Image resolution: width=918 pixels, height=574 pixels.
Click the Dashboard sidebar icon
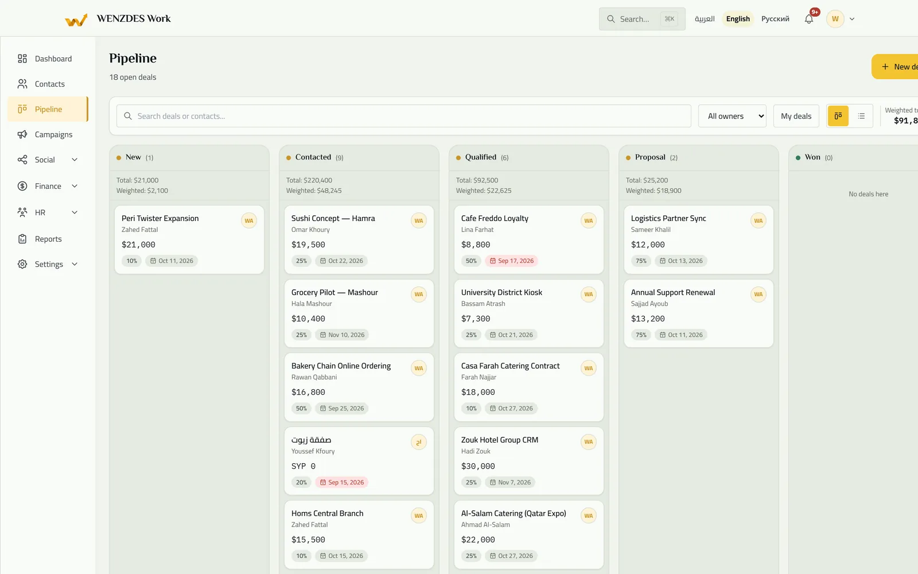(22, 59)
